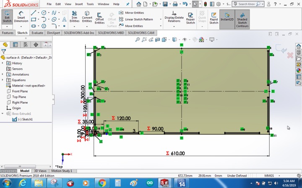Select the Text sketch tool
The height and width of the screenshot is (188, 302).
(x=64, y=19)
